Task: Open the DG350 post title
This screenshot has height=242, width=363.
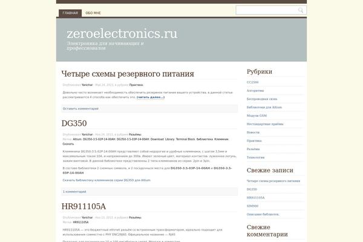Action: coord(74,123)
